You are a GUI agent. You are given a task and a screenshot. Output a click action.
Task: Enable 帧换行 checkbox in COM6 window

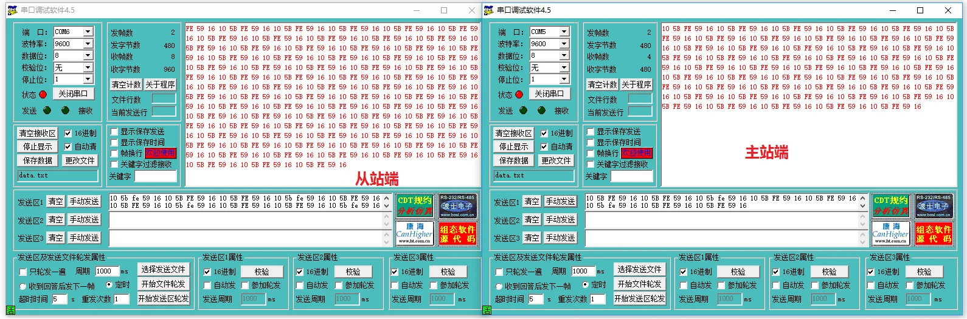[x=114, y=153]
